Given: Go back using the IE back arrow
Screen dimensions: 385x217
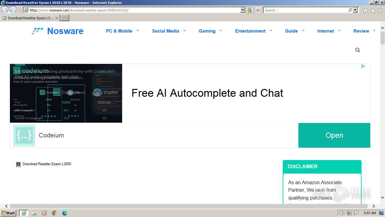Looking at the screenshot, I should tap(5, 10).
